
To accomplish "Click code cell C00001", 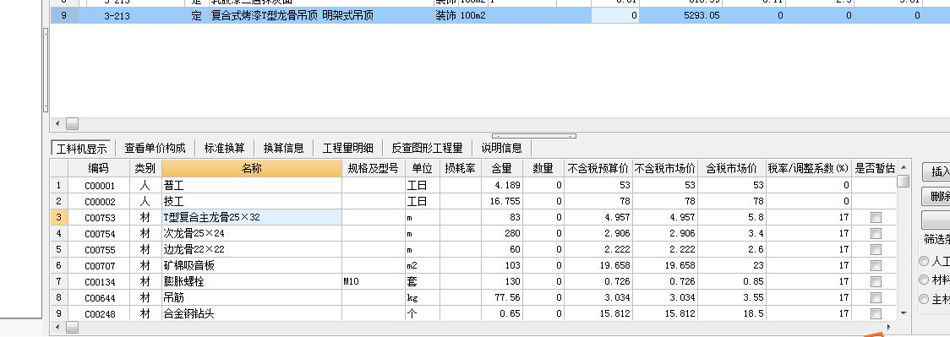I will click(x=98, y=185).
